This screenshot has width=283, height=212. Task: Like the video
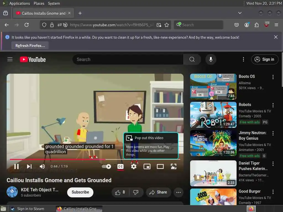(120, 192)
